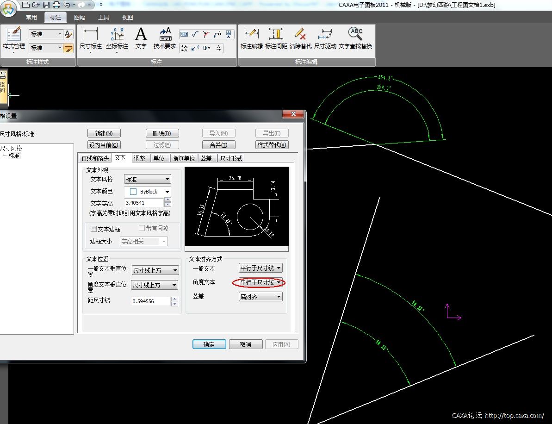Viewport: 552px width, 424px height.
Task: Click the 文字字高 value field
Action: 144,202
